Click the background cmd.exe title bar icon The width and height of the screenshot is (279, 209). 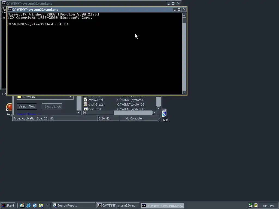coord(4,3)
